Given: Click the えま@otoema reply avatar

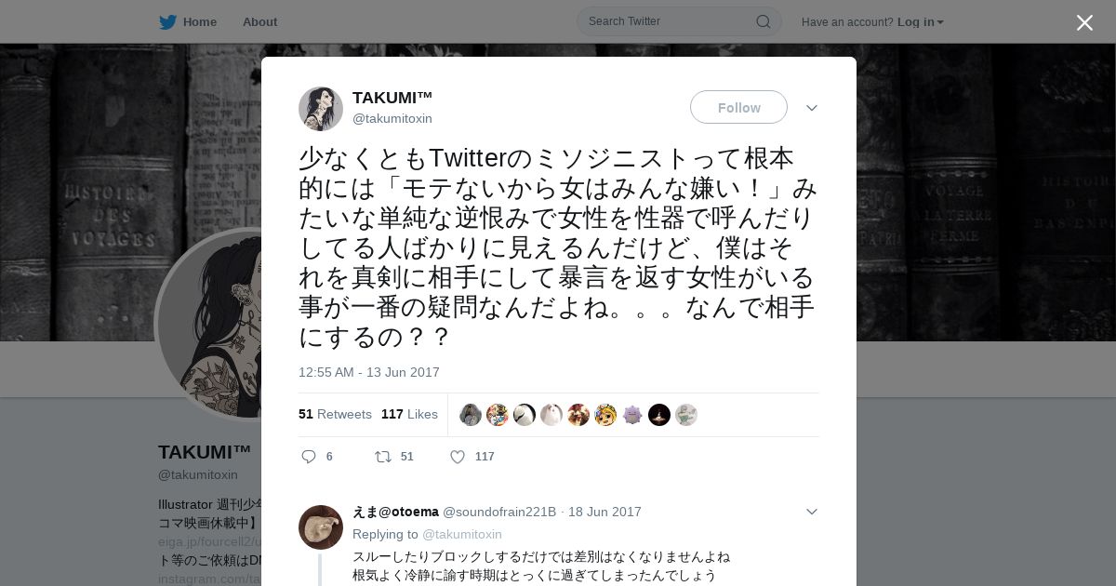Looking at the screenshot, I should (321, 527).
